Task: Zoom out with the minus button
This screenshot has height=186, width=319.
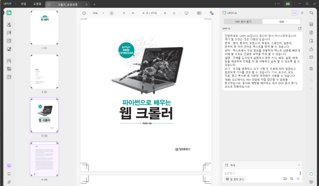Action: pyautogui.click(x=84, y=13)
